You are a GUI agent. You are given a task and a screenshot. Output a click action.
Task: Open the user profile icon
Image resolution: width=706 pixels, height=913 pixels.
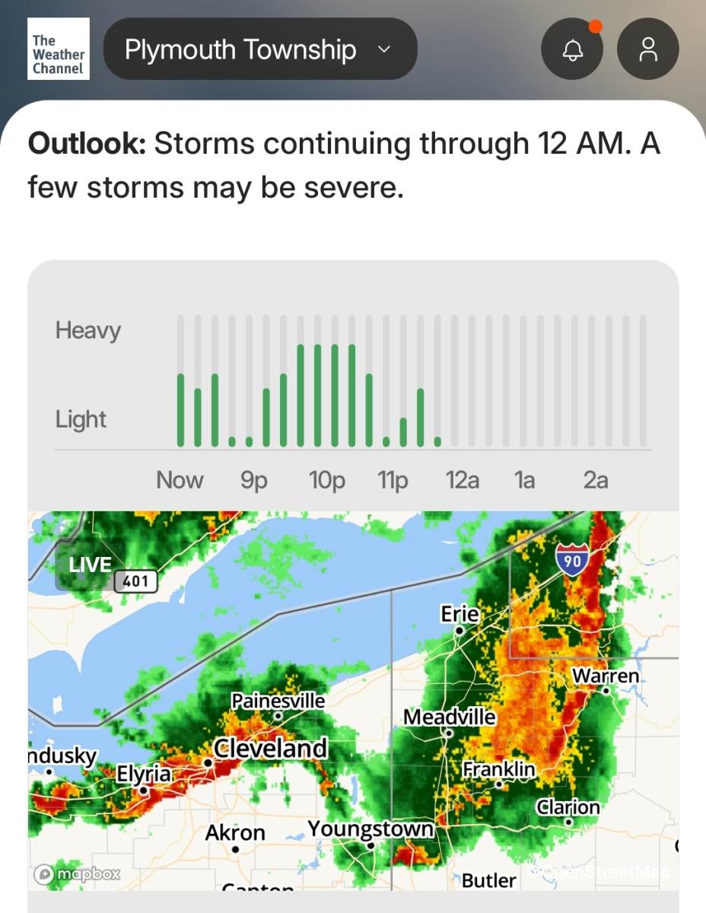pos(648,49)
